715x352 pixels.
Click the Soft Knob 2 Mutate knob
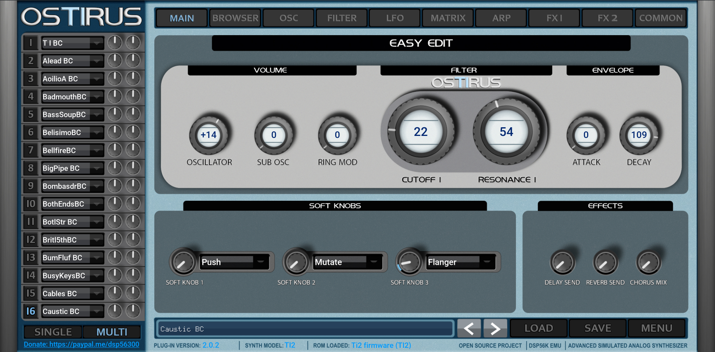tap(296, 263)
